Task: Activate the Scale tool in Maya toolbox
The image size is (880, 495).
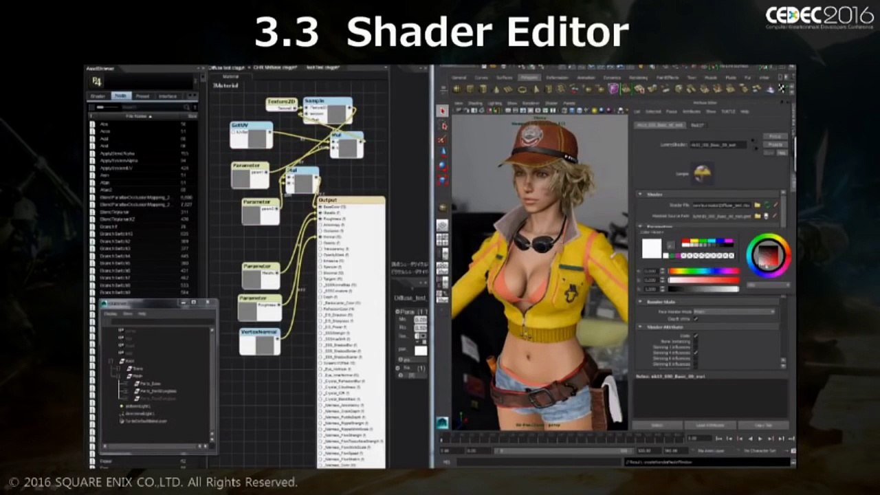Action: point(442,180)
